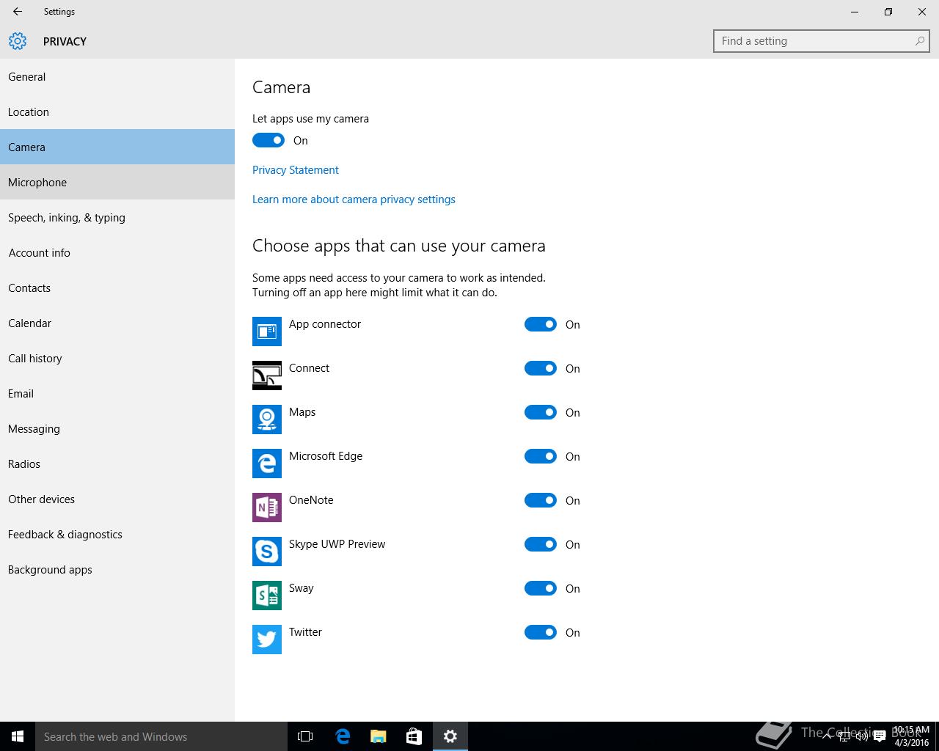This screenshot has width=939, height=751.
Task: Select the Camera sidebar item
Action: 117,147
